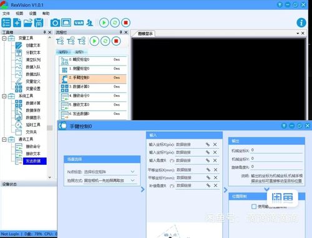Viewport: 312px width, 238px height.
Task: Open camera settings via the camera icon
Action: pyautogui.click(x=55, y=22)
